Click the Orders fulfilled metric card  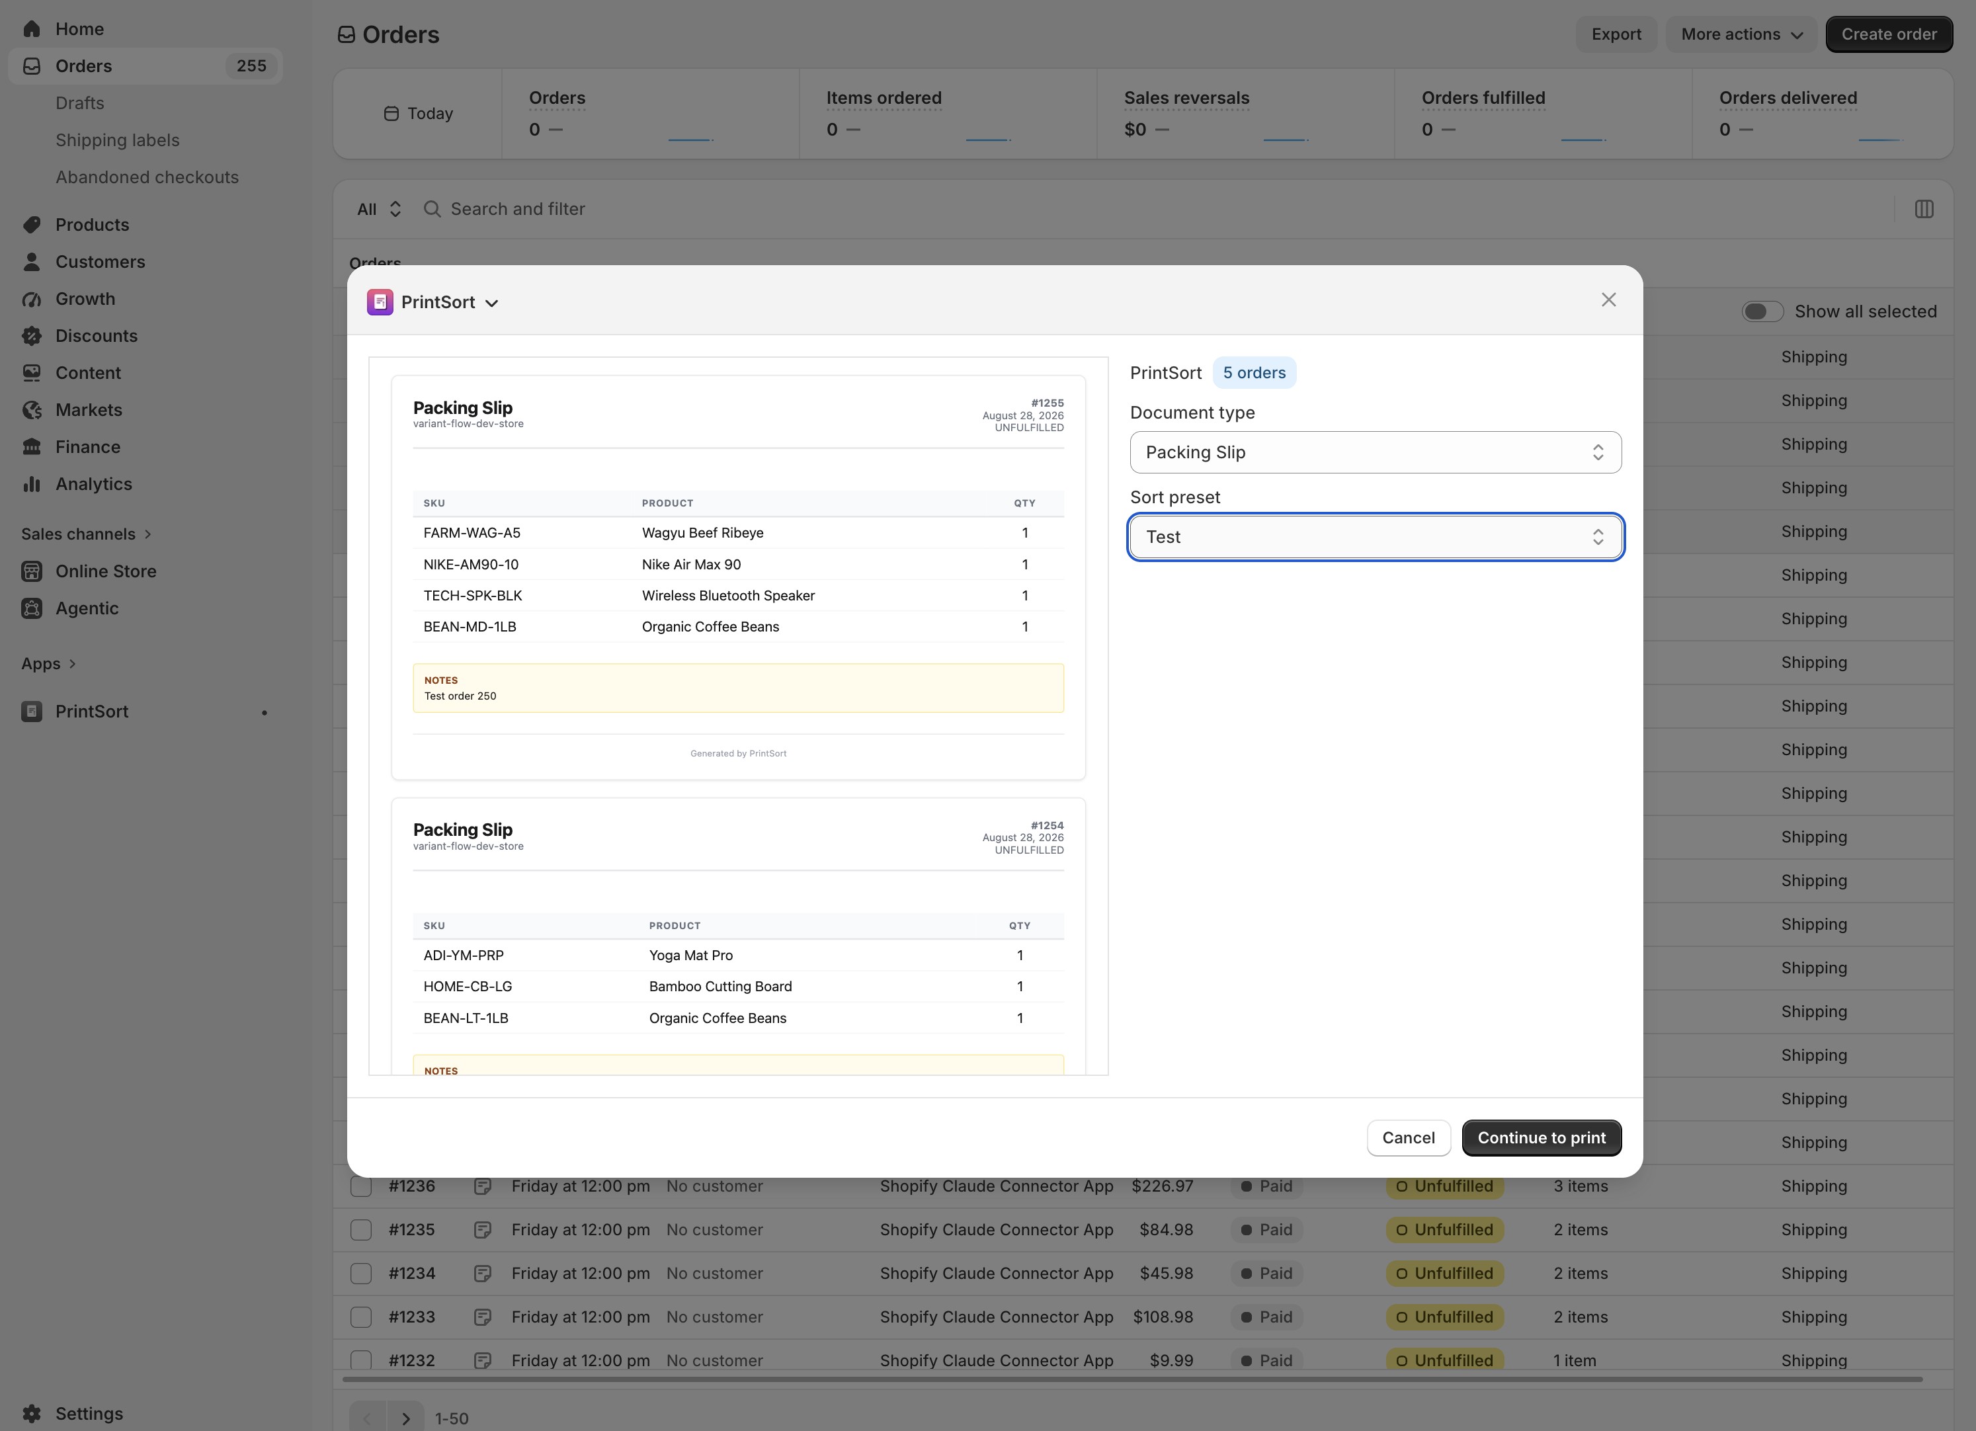(1542, 114)
